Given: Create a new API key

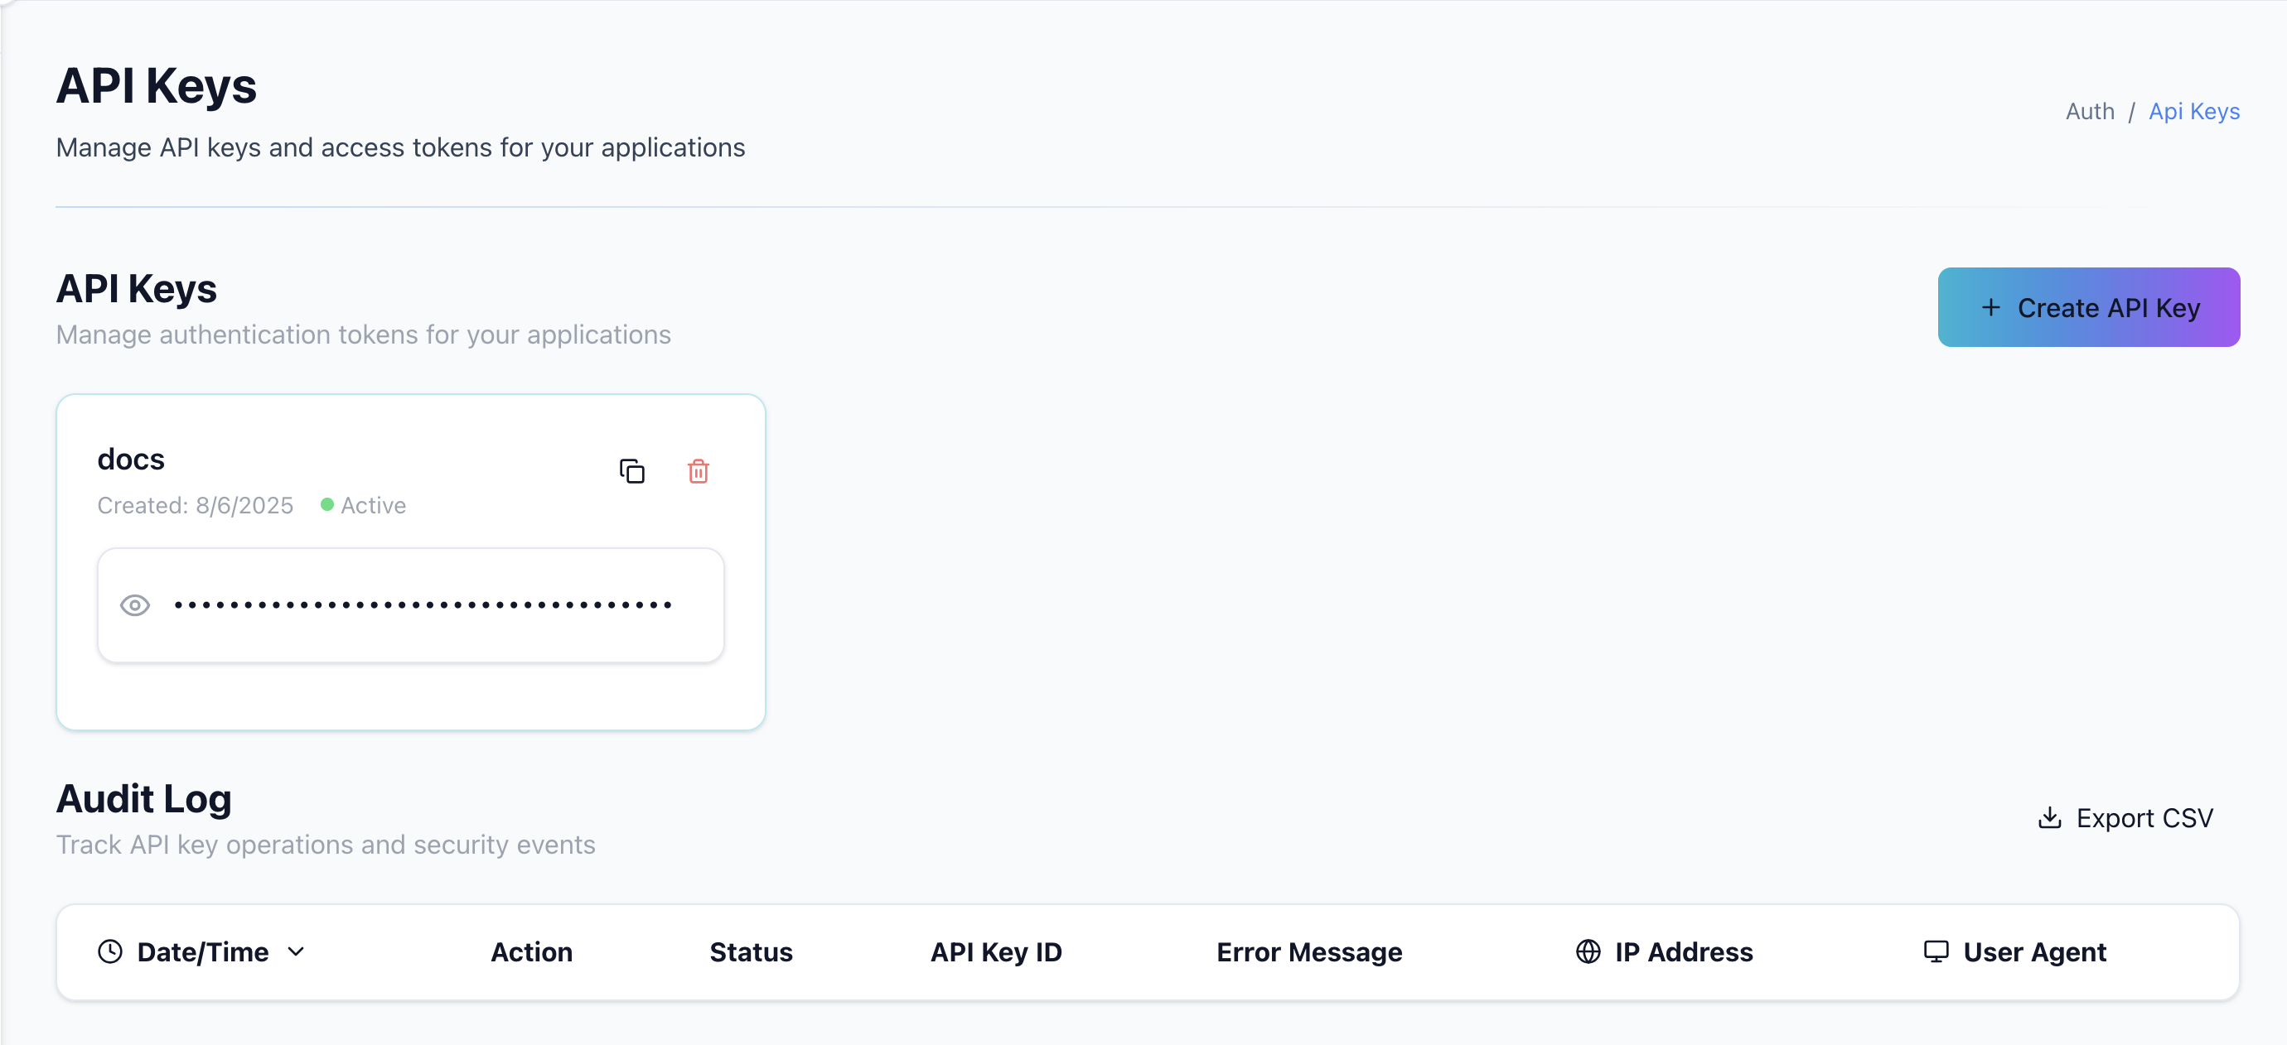Looking at the screenshot, I should pos(2089,307).
